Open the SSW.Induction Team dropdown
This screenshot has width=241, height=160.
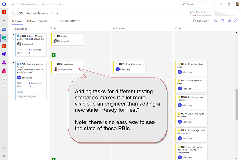(x=47, y=13)
